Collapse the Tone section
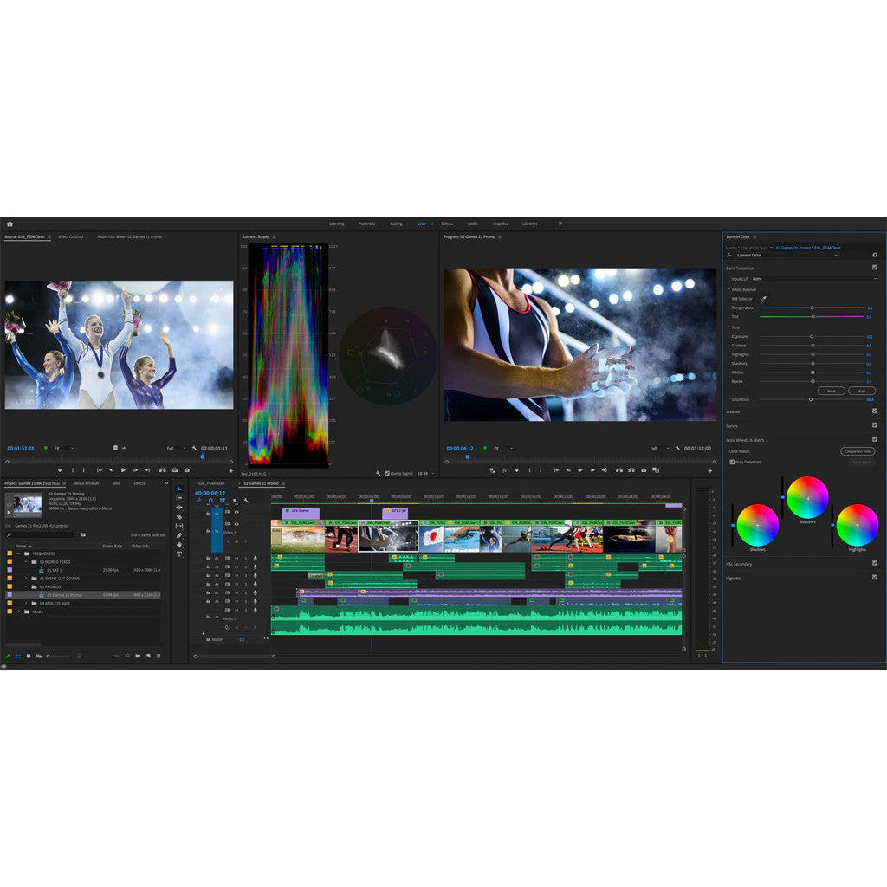 click(728, 327)
